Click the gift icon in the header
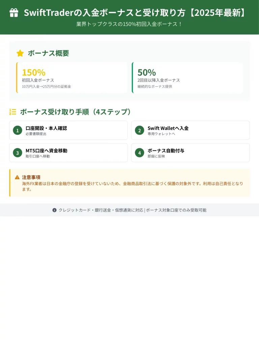 pos(14,13)
